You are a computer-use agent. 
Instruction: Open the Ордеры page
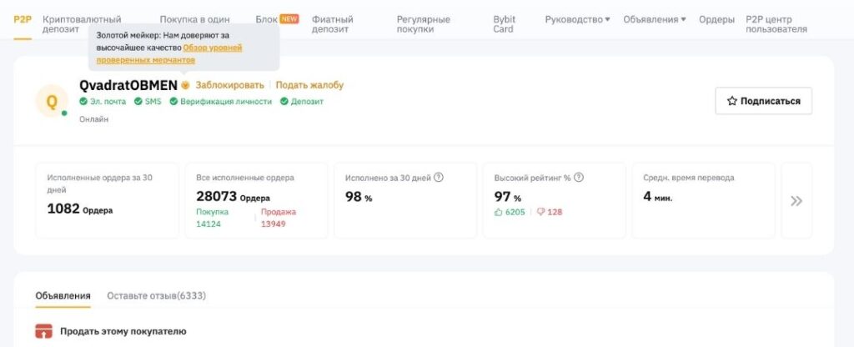[716, 19]
